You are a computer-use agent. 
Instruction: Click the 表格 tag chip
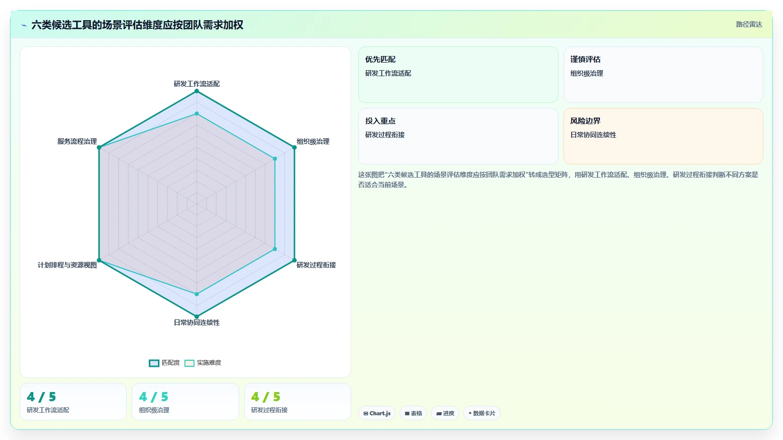click(x=413, y=413)
